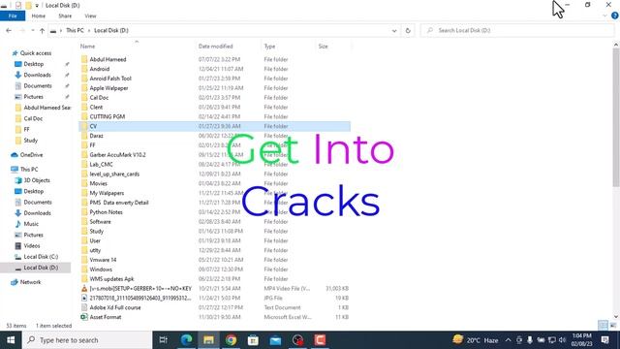620x349 pixels.
Task: Show hidden system tray icons chevron
Action: [x=508, y=340]
